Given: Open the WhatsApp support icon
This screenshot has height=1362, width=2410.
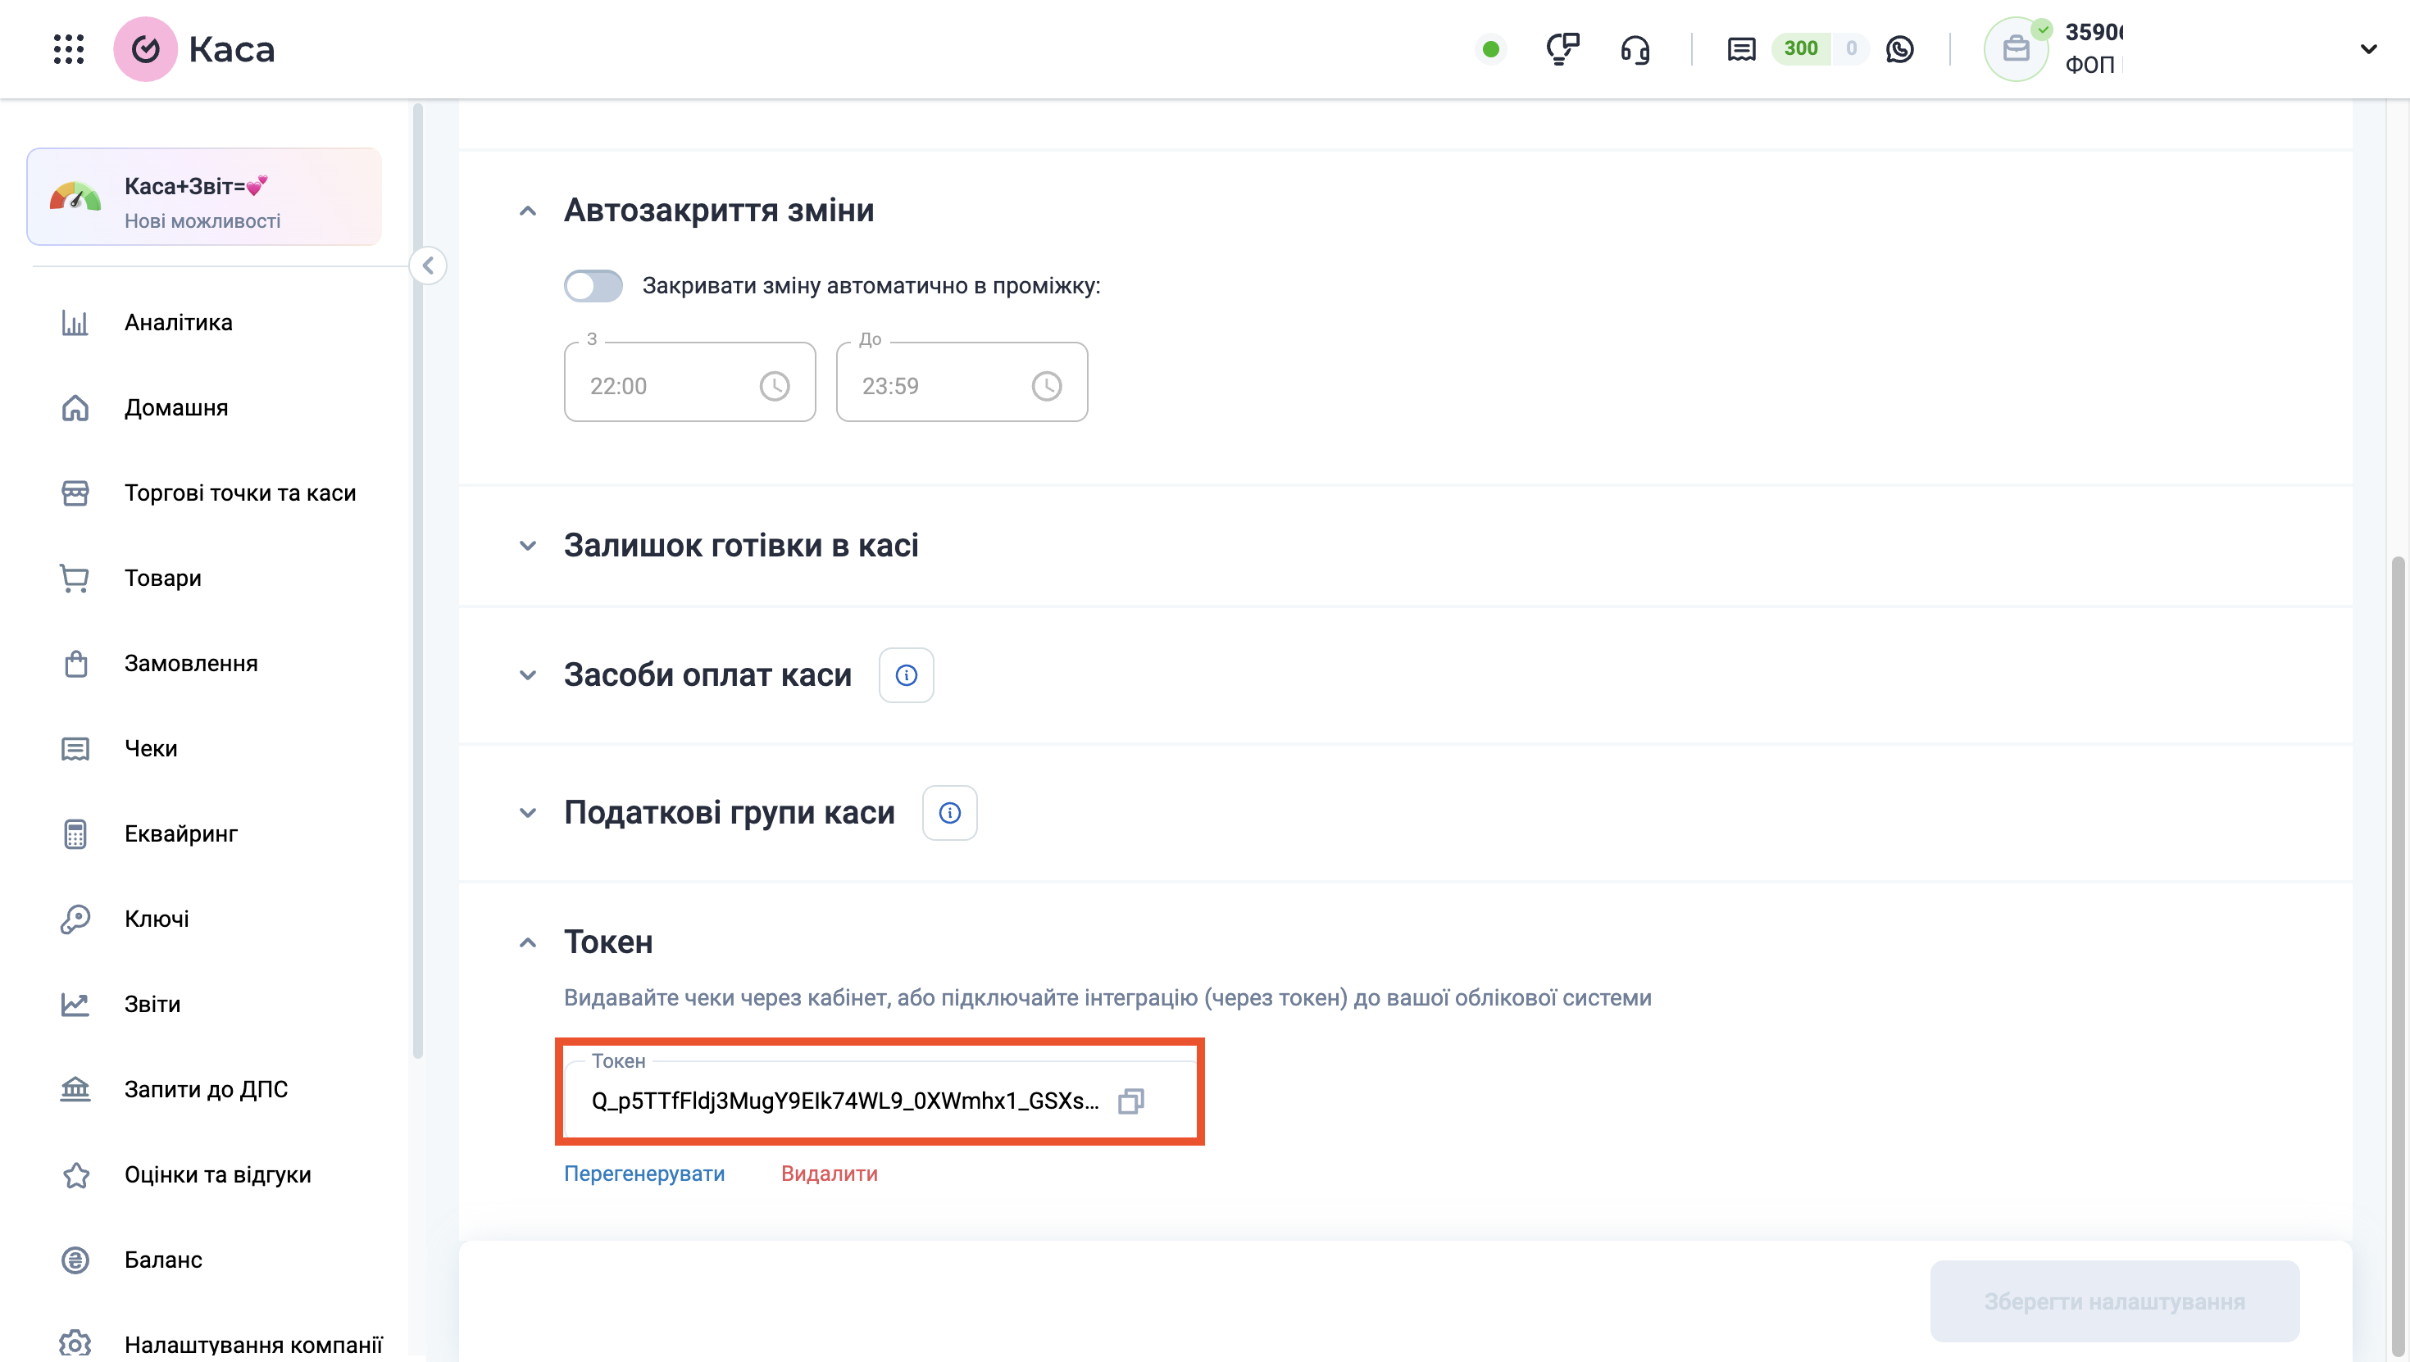Looking at the screenshot, I should 1900,48.
